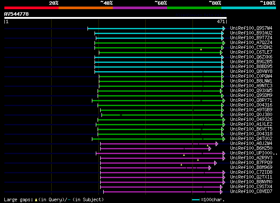Viewport: 280px width, 203px height.
Task: Click the UniRef100_A8J2W4 label
Action: pos(251,144)
